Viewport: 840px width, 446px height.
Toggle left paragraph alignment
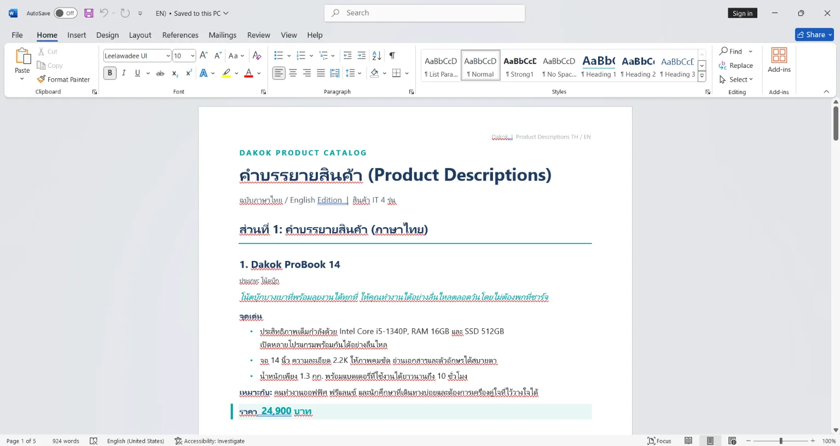[x=279, y=73]
